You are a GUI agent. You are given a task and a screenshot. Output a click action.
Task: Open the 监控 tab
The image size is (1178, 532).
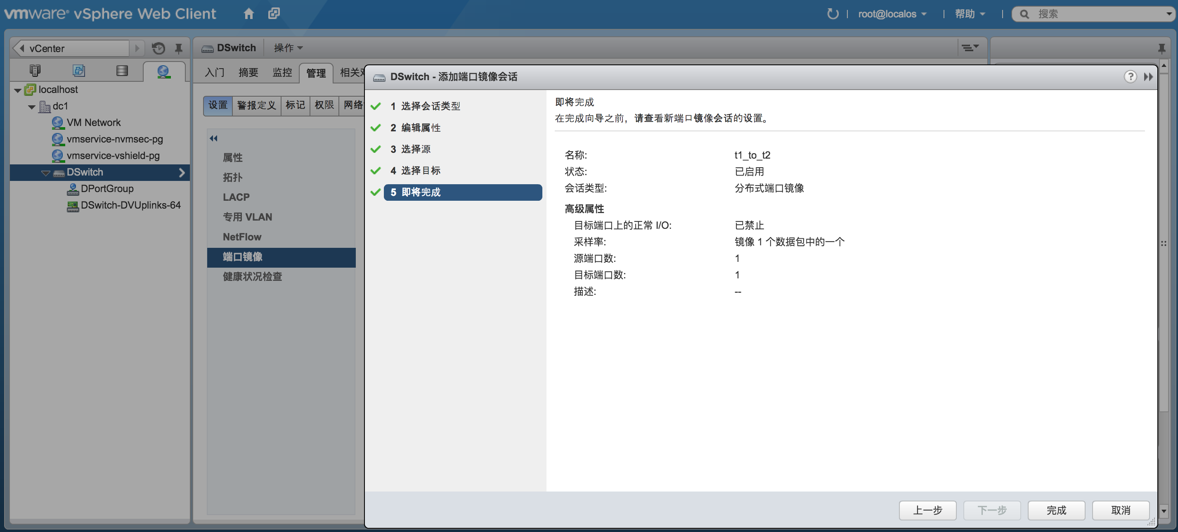click(282, 72)
